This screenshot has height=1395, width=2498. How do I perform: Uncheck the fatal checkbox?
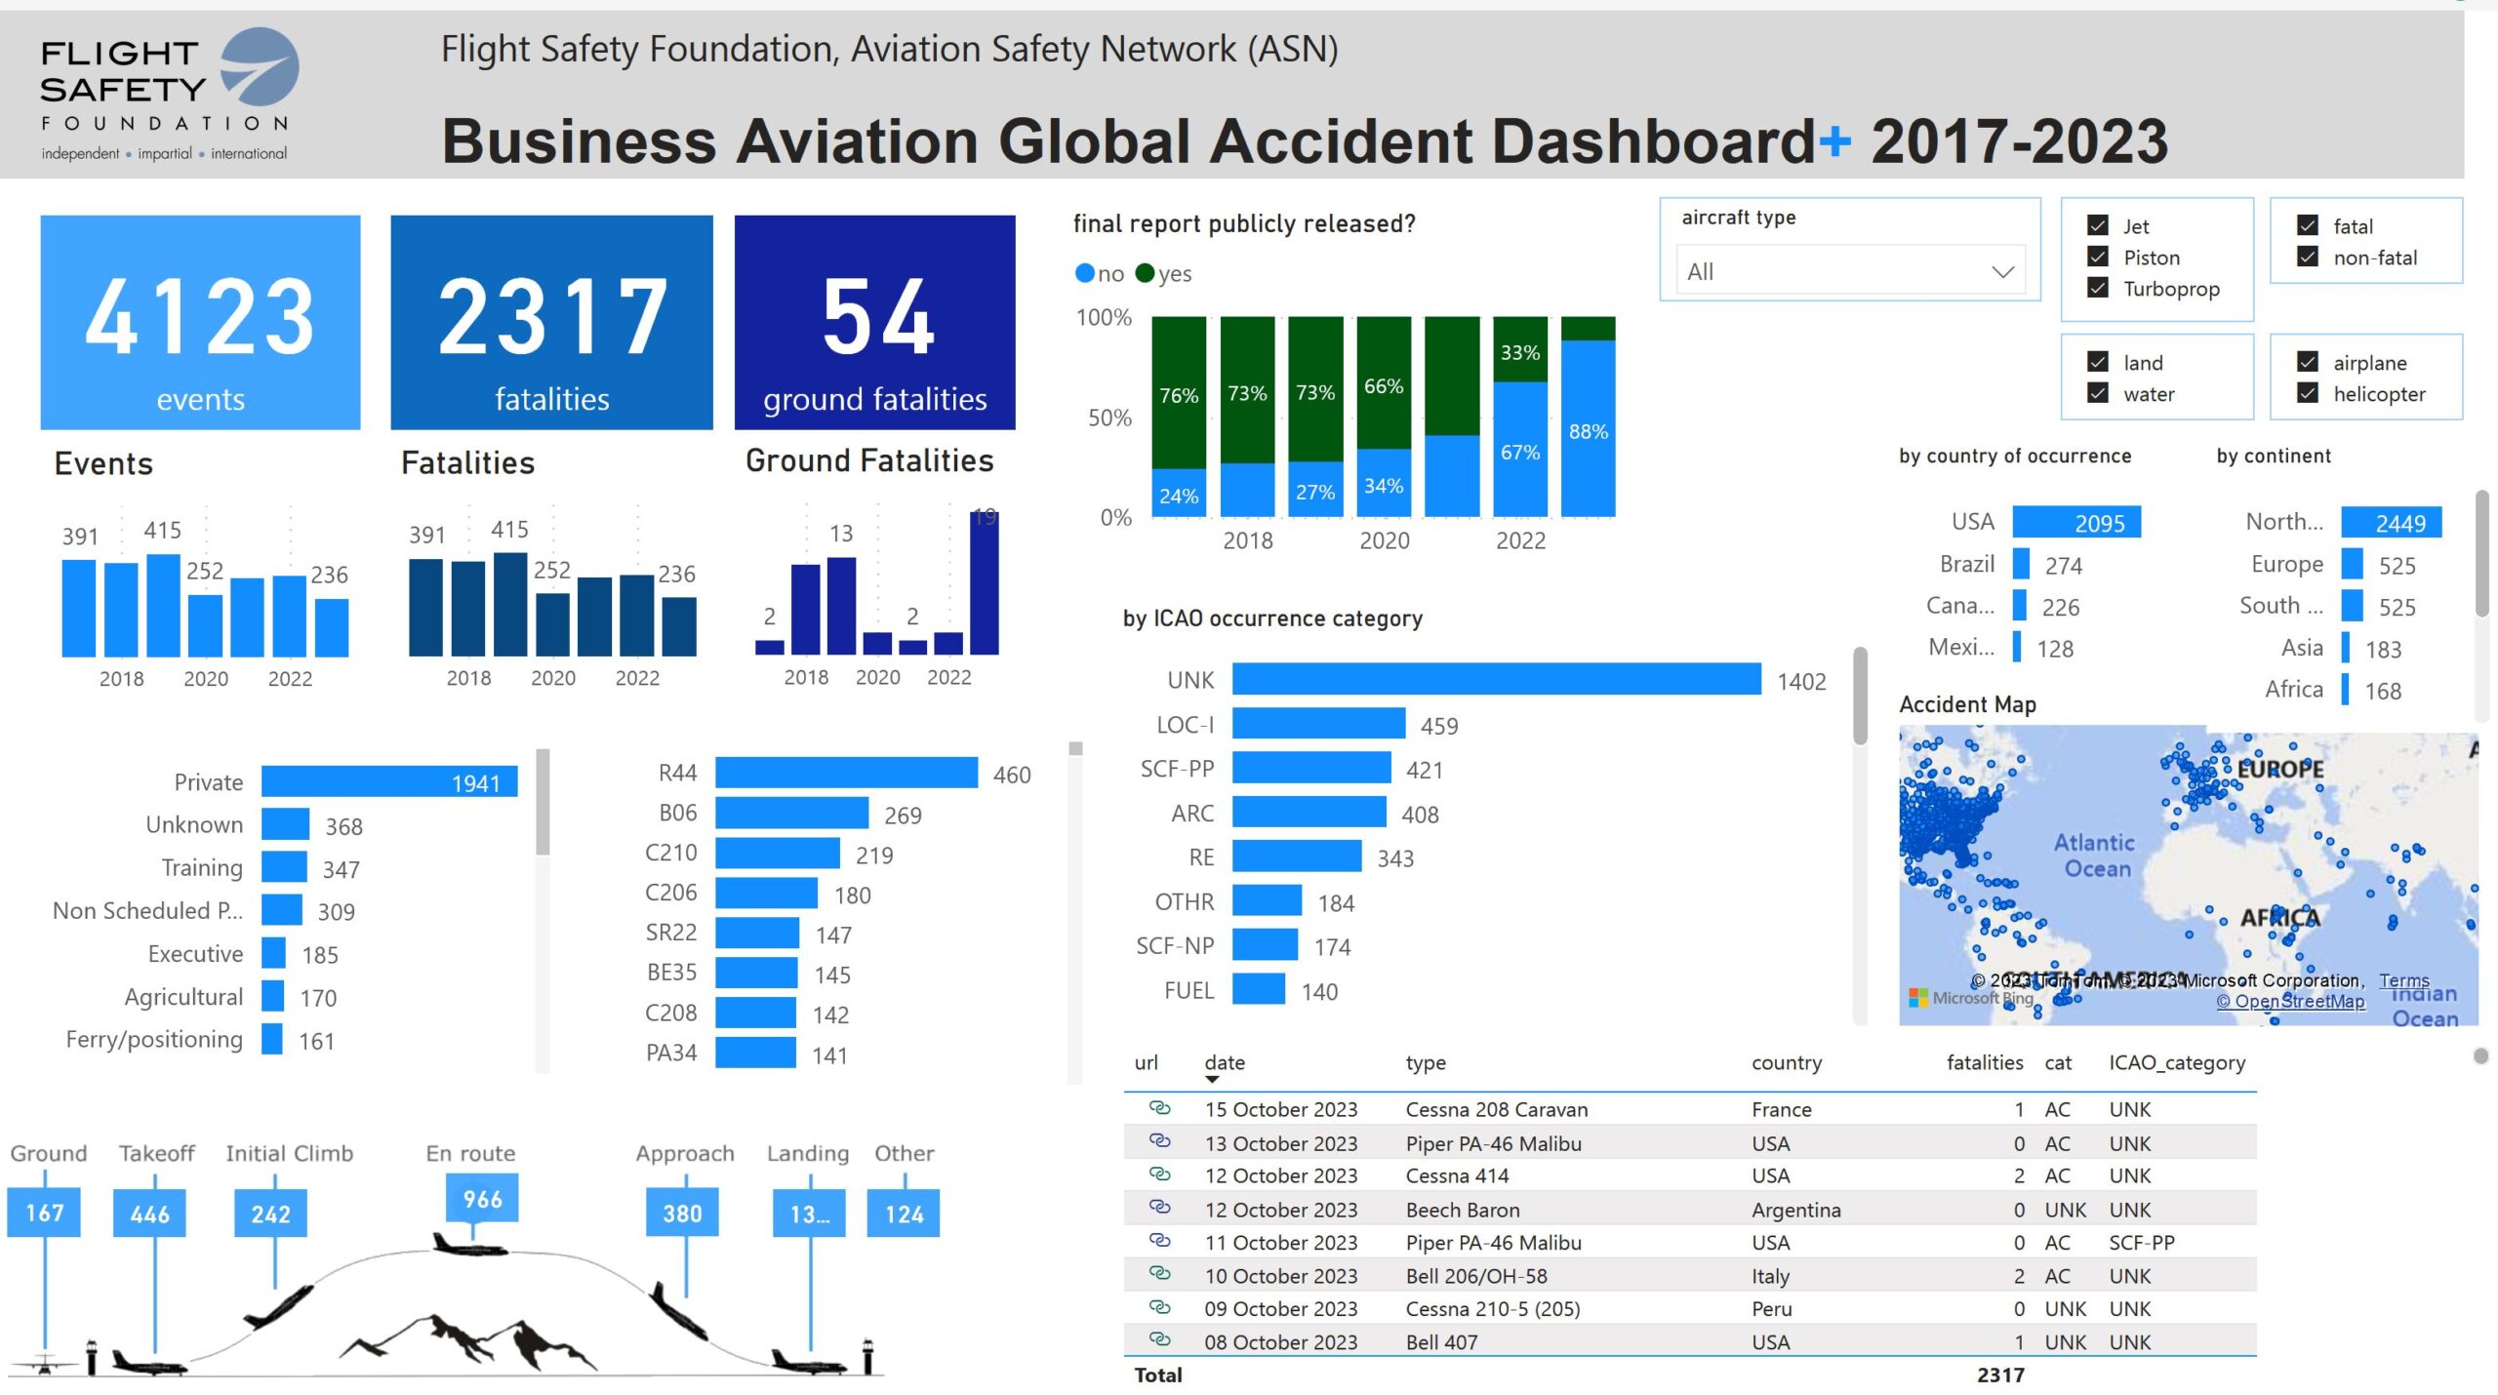click(2306, 225)
